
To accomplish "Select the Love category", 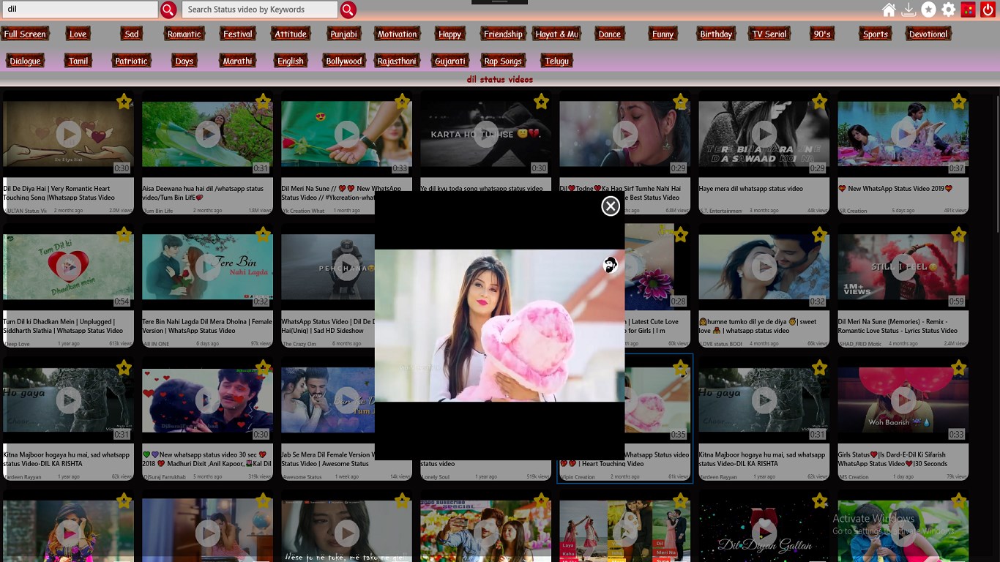I will (x=78, y=34).
